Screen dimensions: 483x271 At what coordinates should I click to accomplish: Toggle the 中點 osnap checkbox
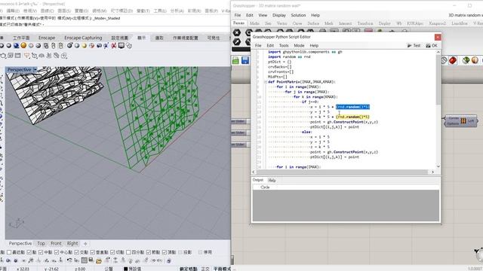pos(41,252)
